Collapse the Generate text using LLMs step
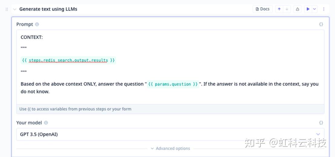The height and width of the screenshot is (157, 335). [x=15, y=9]
